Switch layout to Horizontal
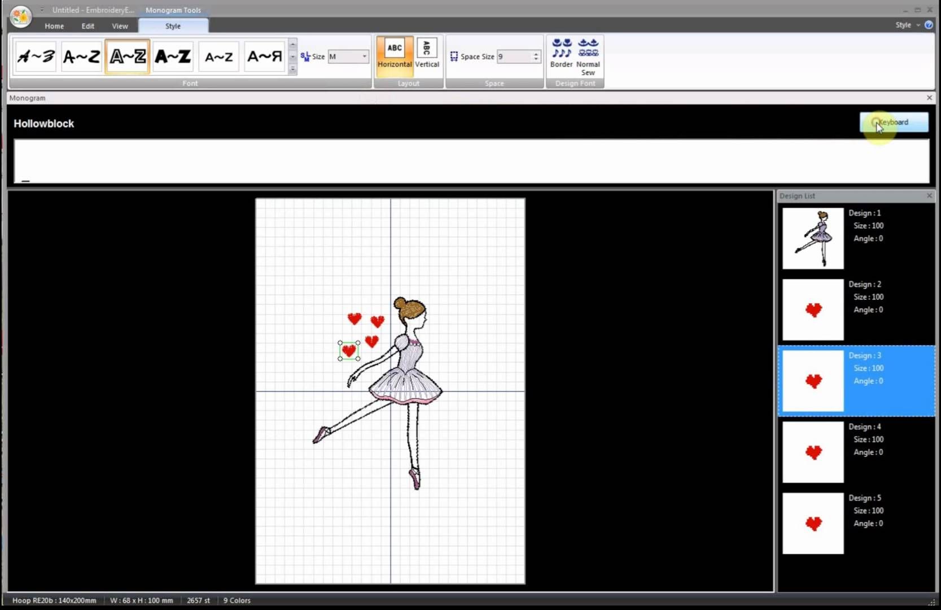 click(x=395, y=53)
